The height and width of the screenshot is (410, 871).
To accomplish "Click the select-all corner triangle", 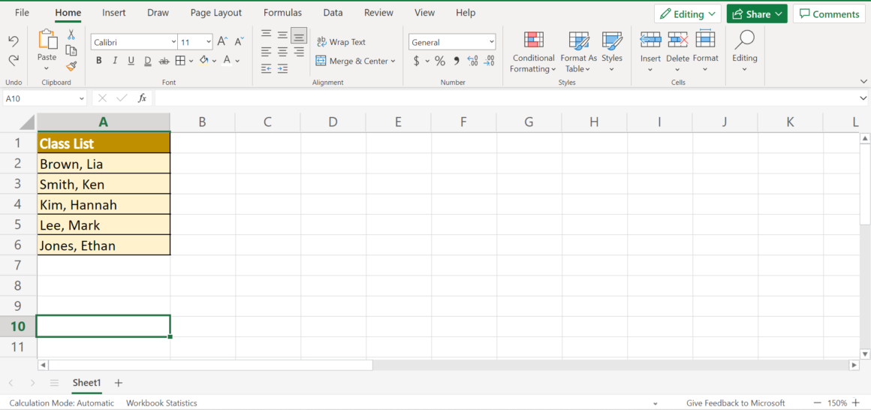I will (x=28, y=122).
